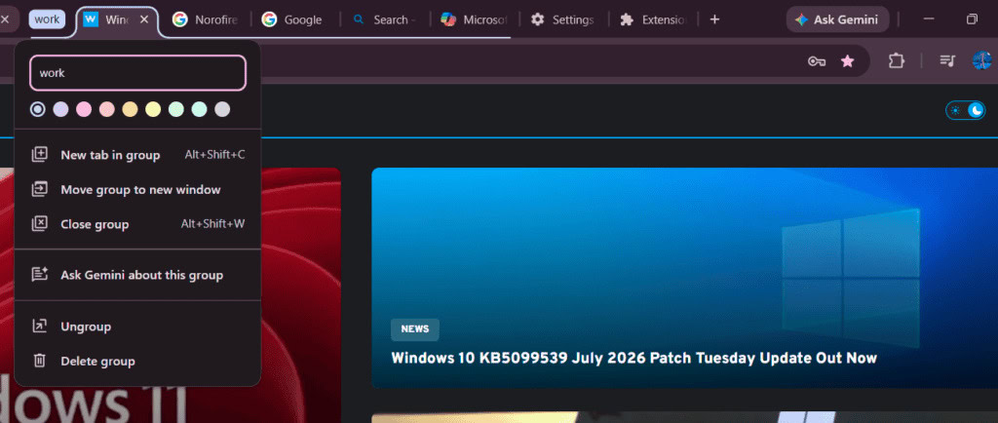Select 'Move group to new window'
998x423 pixels.
pyautogui.click(x=137, y=189)
